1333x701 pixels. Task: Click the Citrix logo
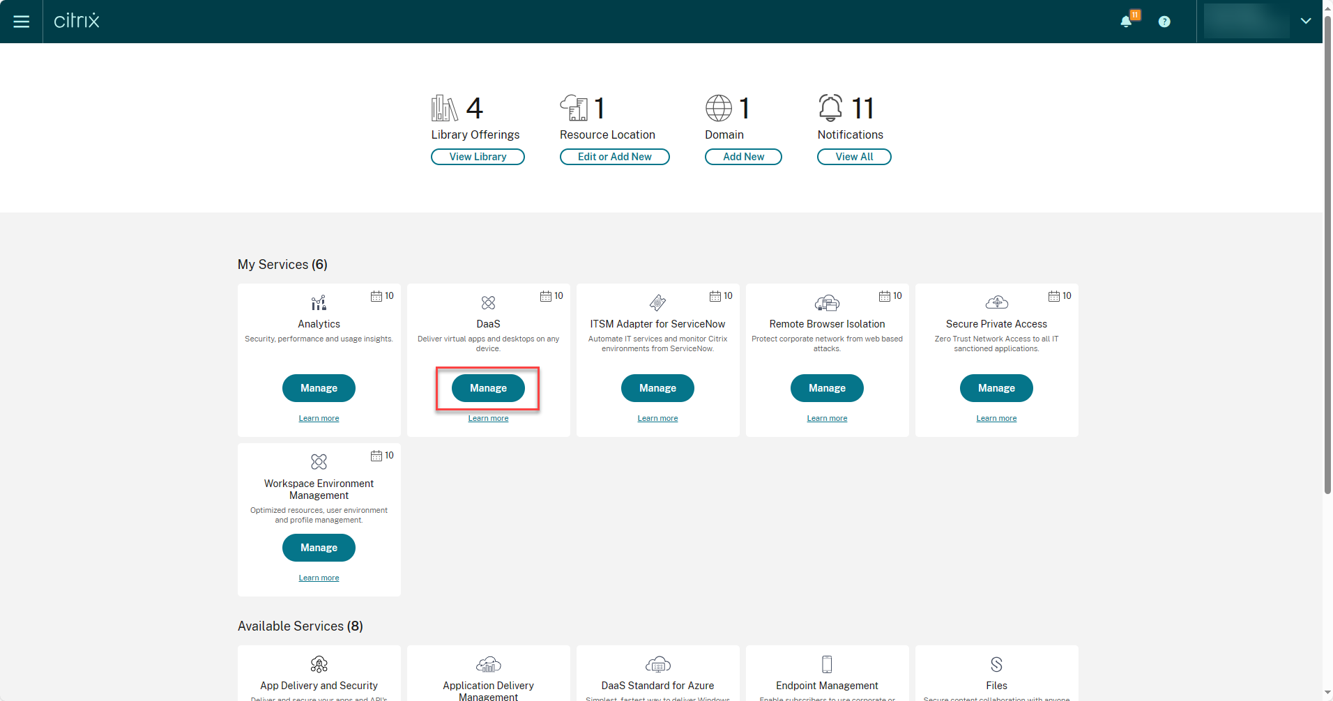(77, 21)
